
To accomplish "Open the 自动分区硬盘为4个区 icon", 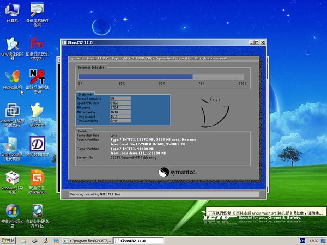I will [x=37, y=211].
